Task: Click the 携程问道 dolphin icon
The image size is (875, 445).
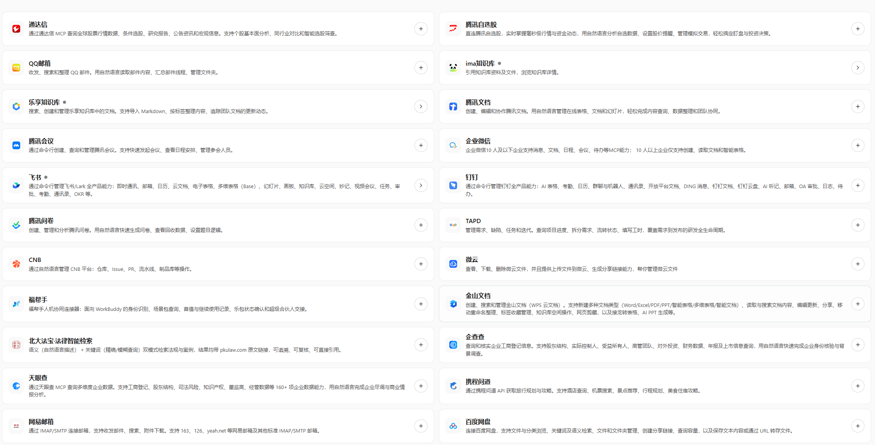Action: tap(453, 386)
